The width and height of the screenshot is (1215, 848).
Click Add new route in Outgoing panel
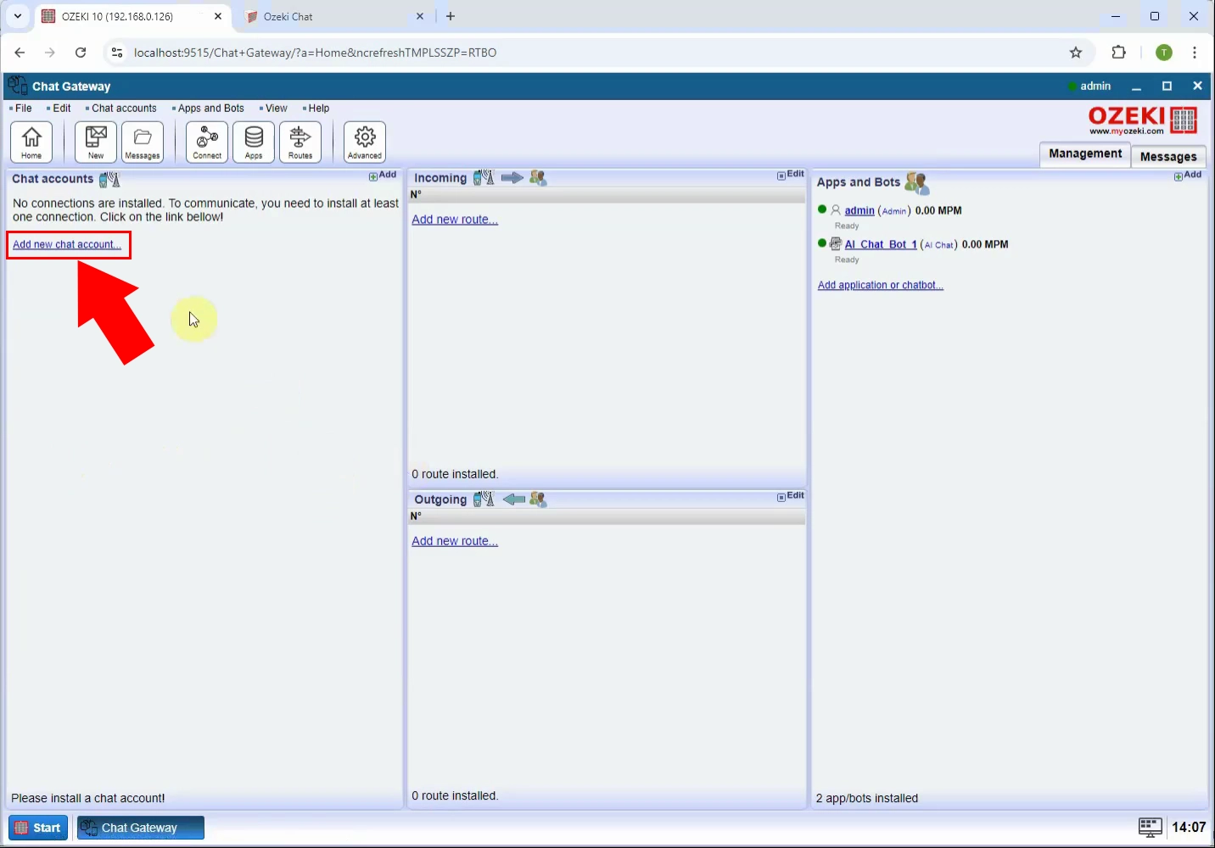[x=455, y=541]
